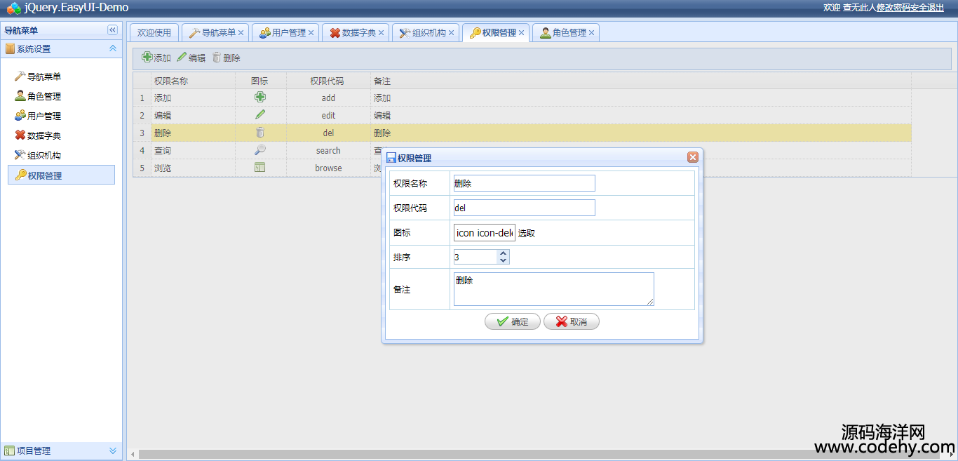Close the 权限管理 dialog with red x
958x461 pixels.
(x=692, y=158)
